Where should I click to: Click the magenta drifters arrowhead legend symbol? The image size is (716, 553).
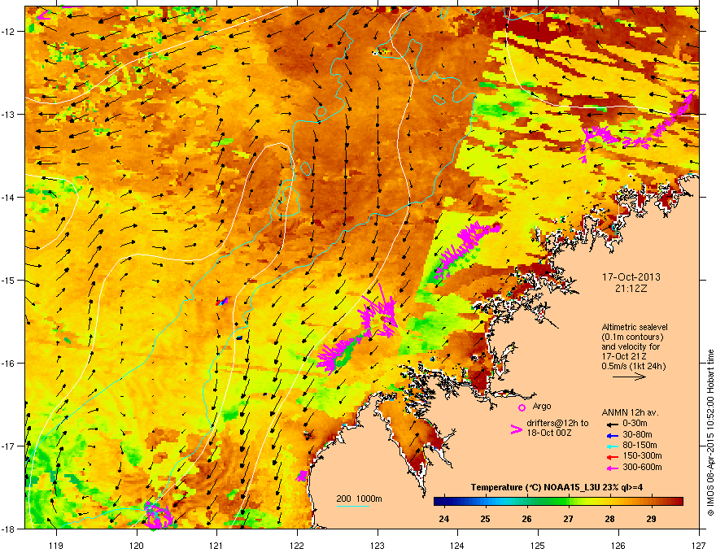tap(516, 429)
